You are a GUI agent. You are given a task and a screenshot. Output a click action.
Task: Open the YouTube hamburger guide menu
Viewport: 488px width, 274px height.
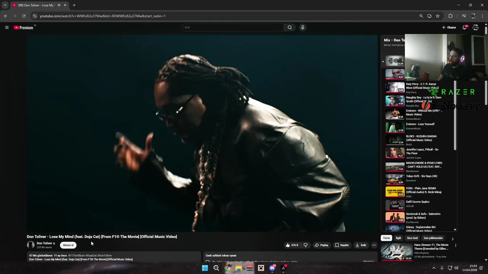click(6, 27)
